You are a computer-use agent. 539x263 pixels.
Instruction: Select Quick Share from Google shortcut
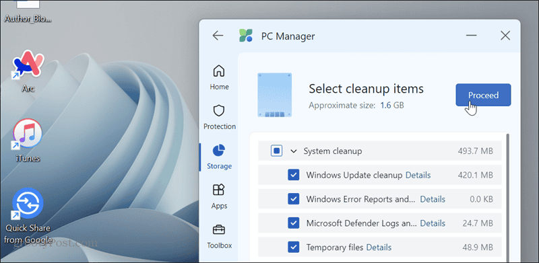[x=28, y=216]
